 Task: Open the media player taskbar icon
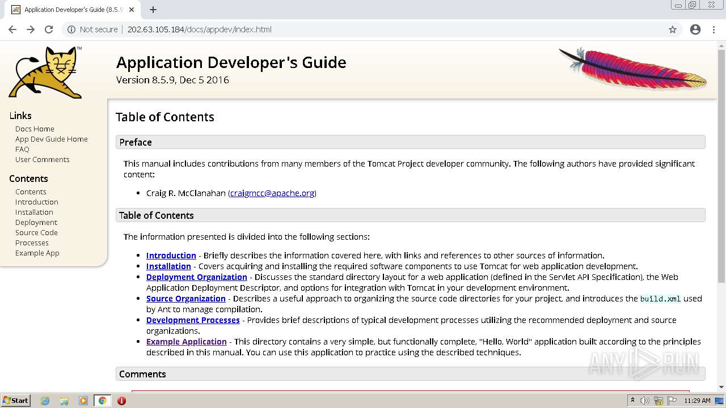coord(83,401)
